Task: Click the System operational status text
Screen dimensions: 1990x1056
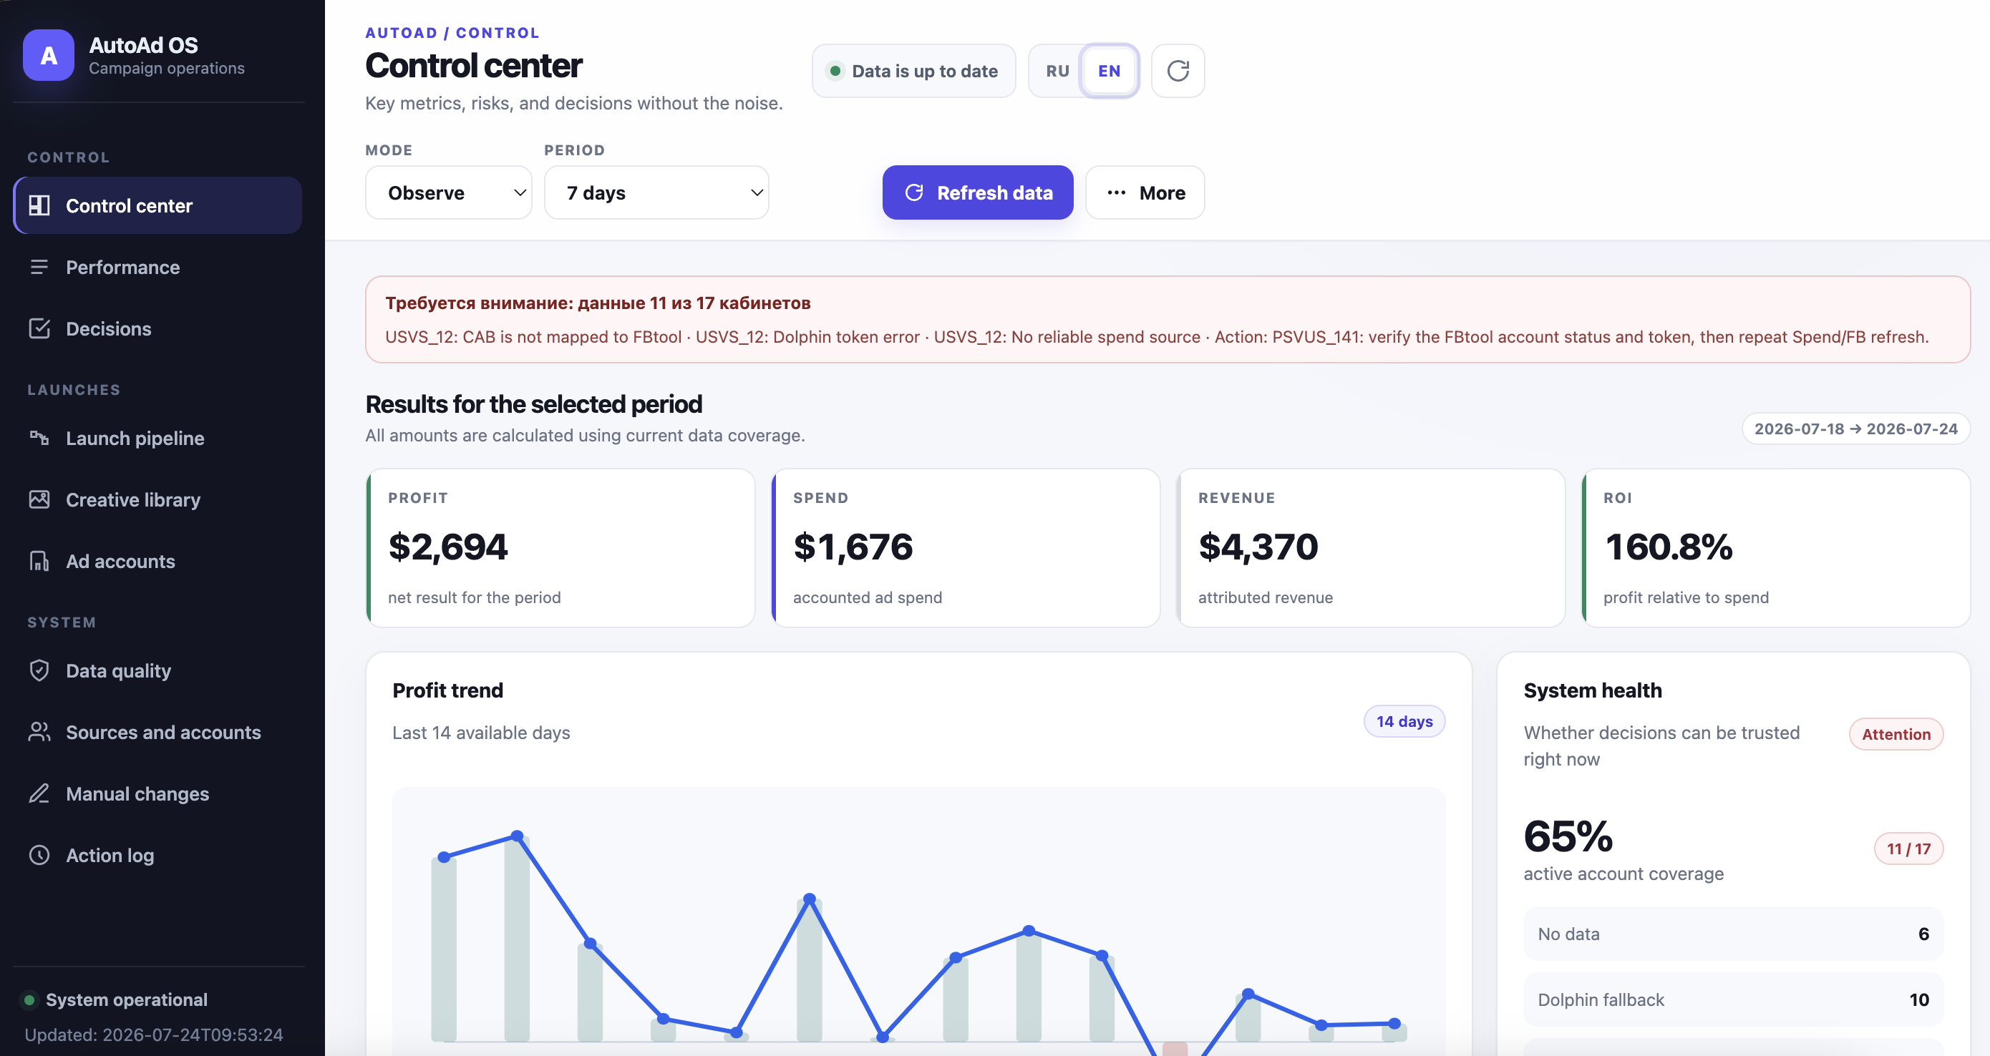Action: 127,999
